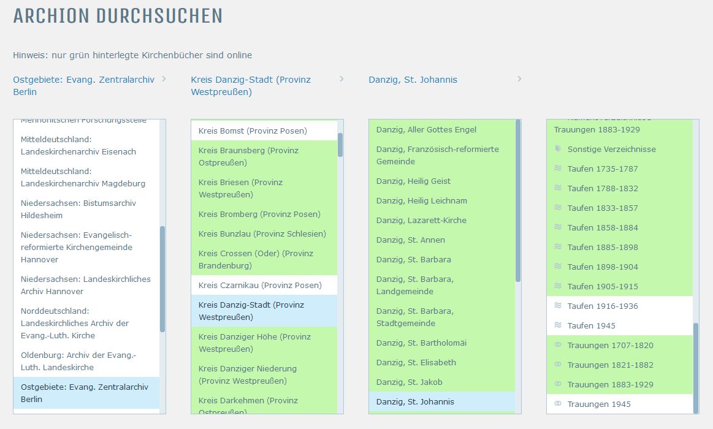Select Kreis Danziger Höhe (Provinz Westpreußen)
The width and height of the screenshot is (713, 429).
254,343
